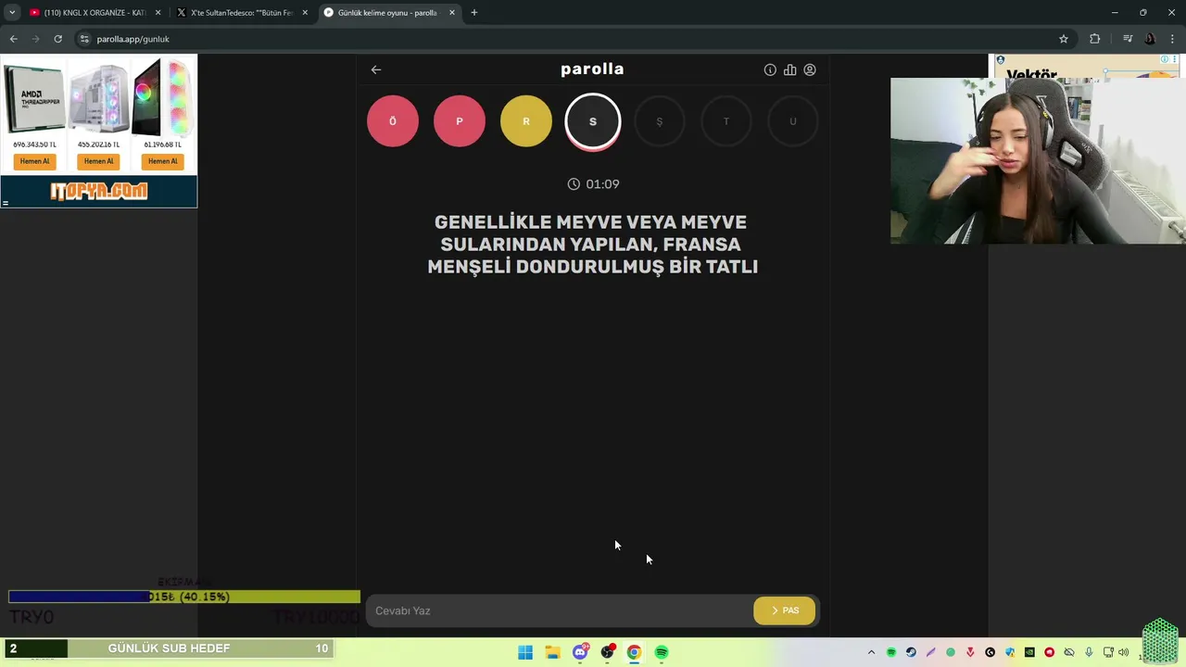
Task: Click the black RGB PC case ad image
Action: tap(162, 98)
